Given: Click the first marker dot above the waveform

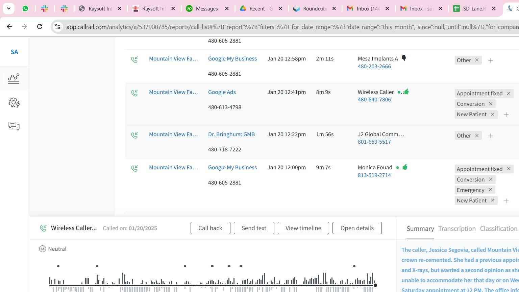Looking at the screenshot, I should (58, 266).
